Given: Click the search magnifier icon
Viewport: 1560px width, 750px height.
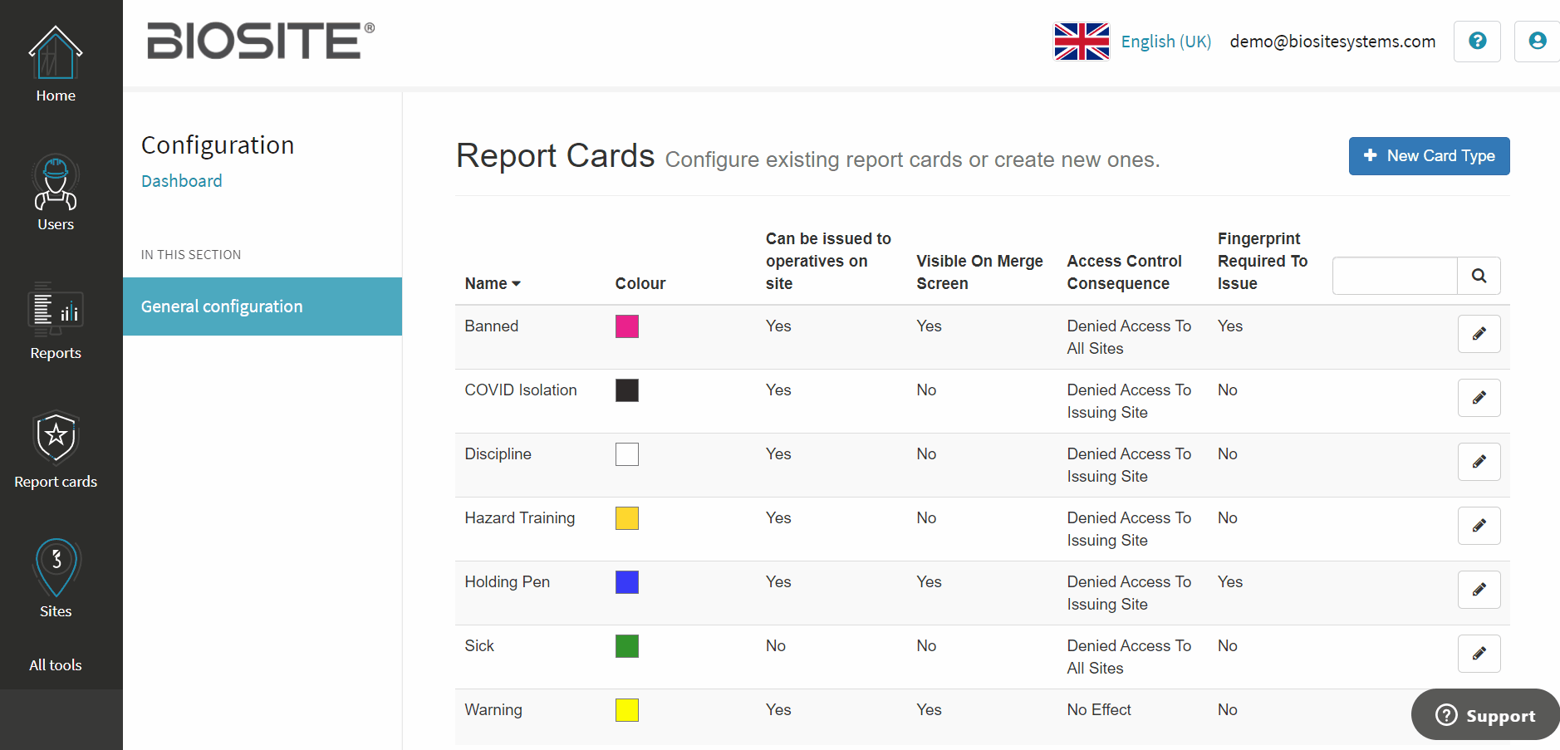Looking at the screenshot, I should [x=1479, y=276].
